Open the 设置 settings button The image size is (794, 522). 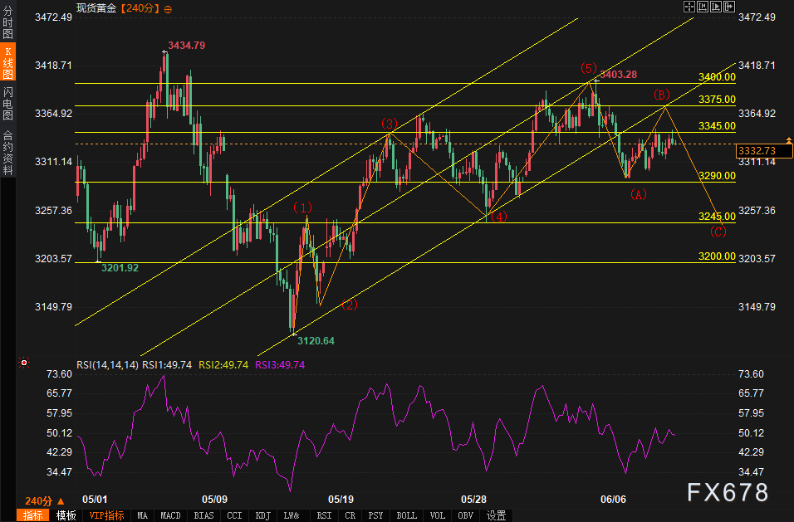click(x=496, y=515)
